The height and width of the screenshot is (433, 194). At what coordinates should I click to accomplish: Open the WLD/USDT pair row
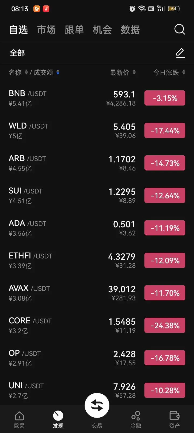click(x=97, y=131)
